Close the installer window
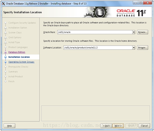This screenshot has width=154, height=131. [x=148, y=3]
